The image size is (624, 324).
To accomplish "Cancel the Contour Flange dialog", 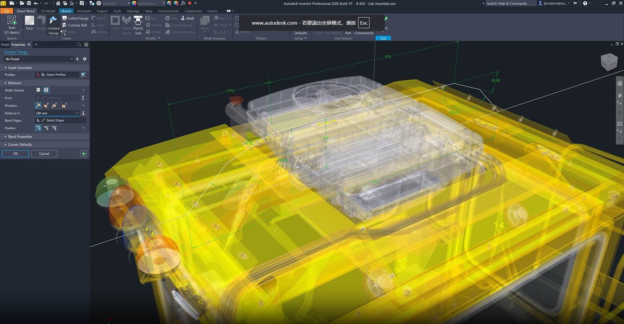I will [44, 154].
